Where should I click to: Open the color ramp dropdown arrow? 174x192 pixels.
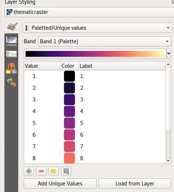tap(169, 54)
